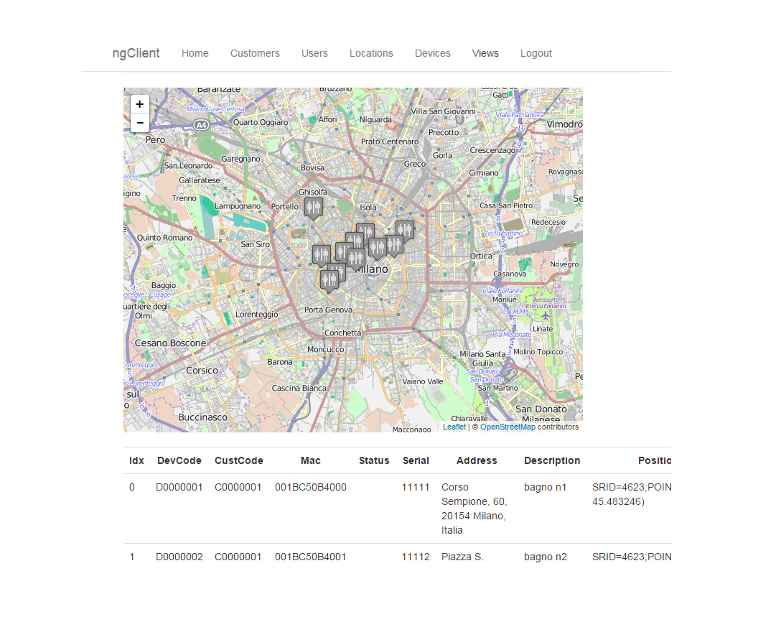The height and width of the screenshot is (622, 776).
Task: Select the southernmost restroom marker above Porta Genova
Action: tap(329, 282)
